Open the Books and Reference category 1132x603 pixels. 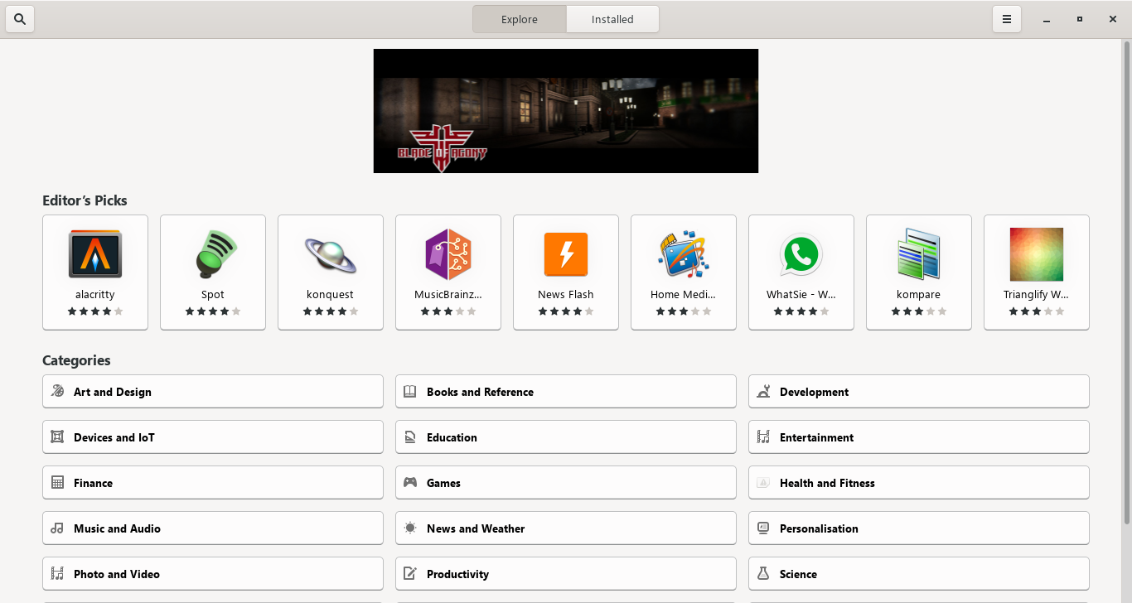click(x=566, y=392)
